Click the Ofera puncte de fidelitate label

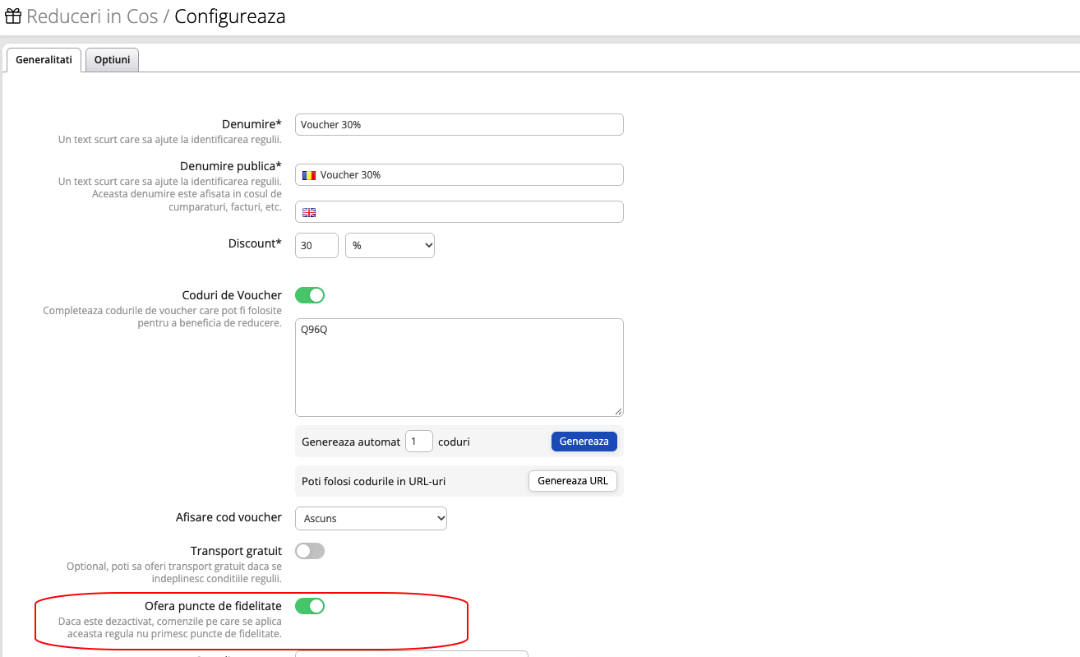213,606
